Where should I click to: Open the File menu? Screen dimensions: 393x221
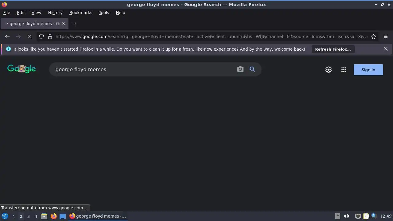6,13
